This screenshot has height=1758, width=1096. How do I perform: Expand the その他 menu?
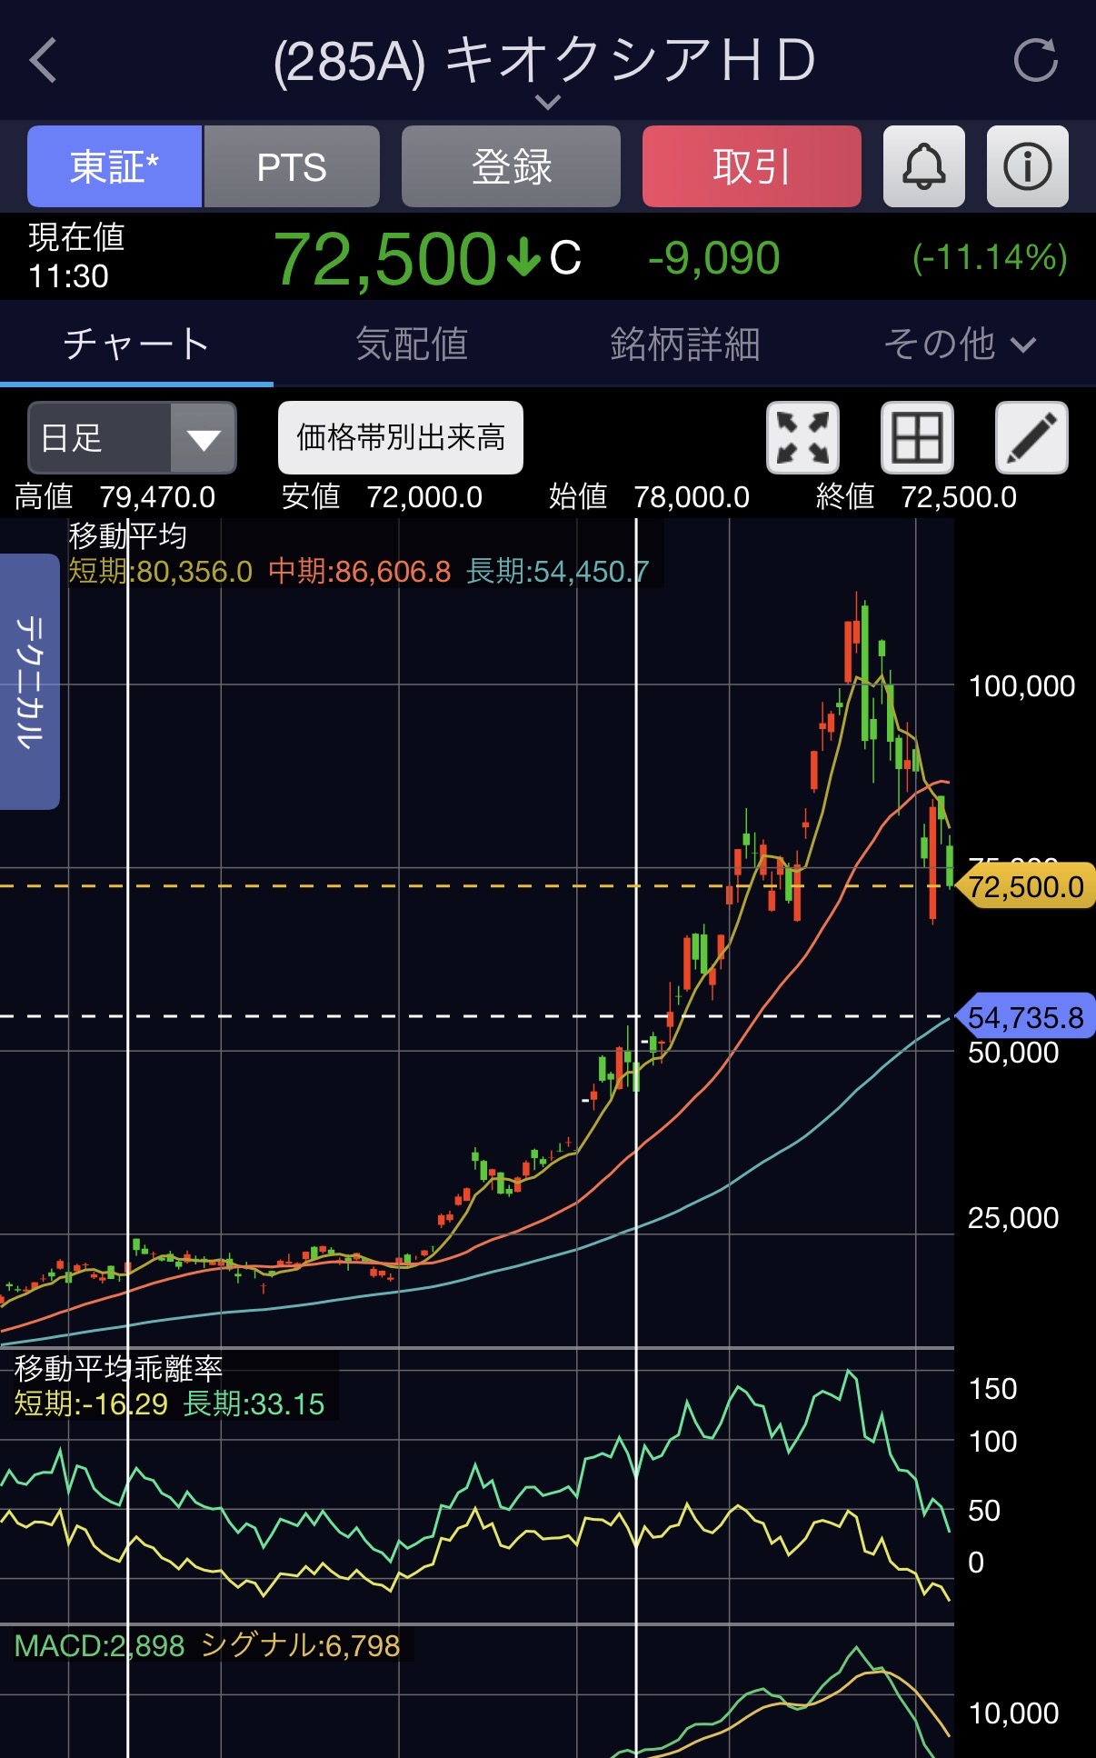pos(959,344)
